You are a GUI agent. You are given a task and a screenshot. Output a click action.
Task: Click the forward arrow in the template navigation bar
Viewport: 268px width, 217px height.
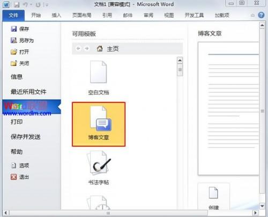[x=87, y=49]
